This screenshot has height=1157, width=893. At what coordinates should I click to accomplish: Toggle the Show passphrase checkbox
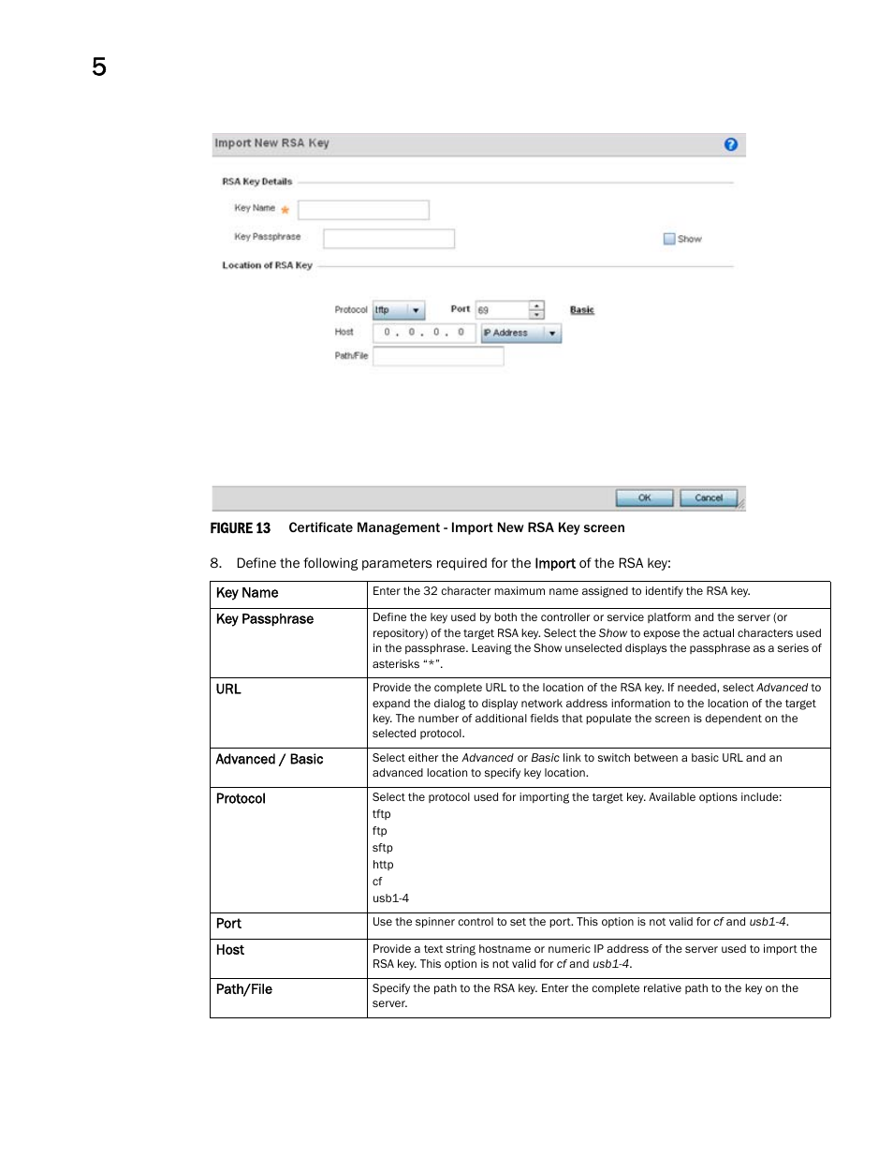pos(669,239)
